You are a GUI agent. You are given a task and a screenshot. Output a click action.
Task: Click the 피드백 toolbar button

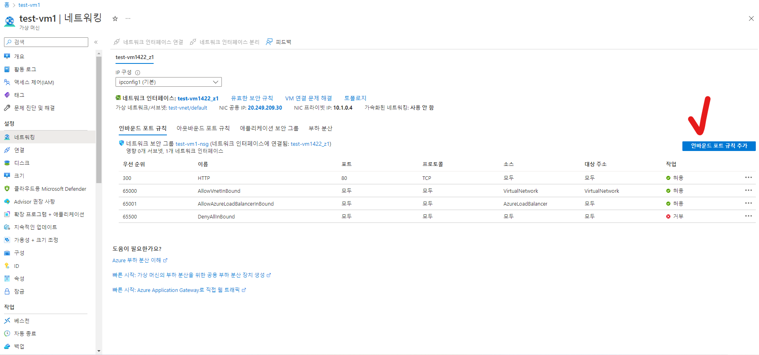pos(279,42)
